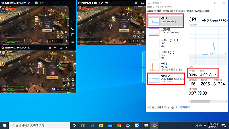Launch Microsoft Edge from the taskbar

pos(92,125)
